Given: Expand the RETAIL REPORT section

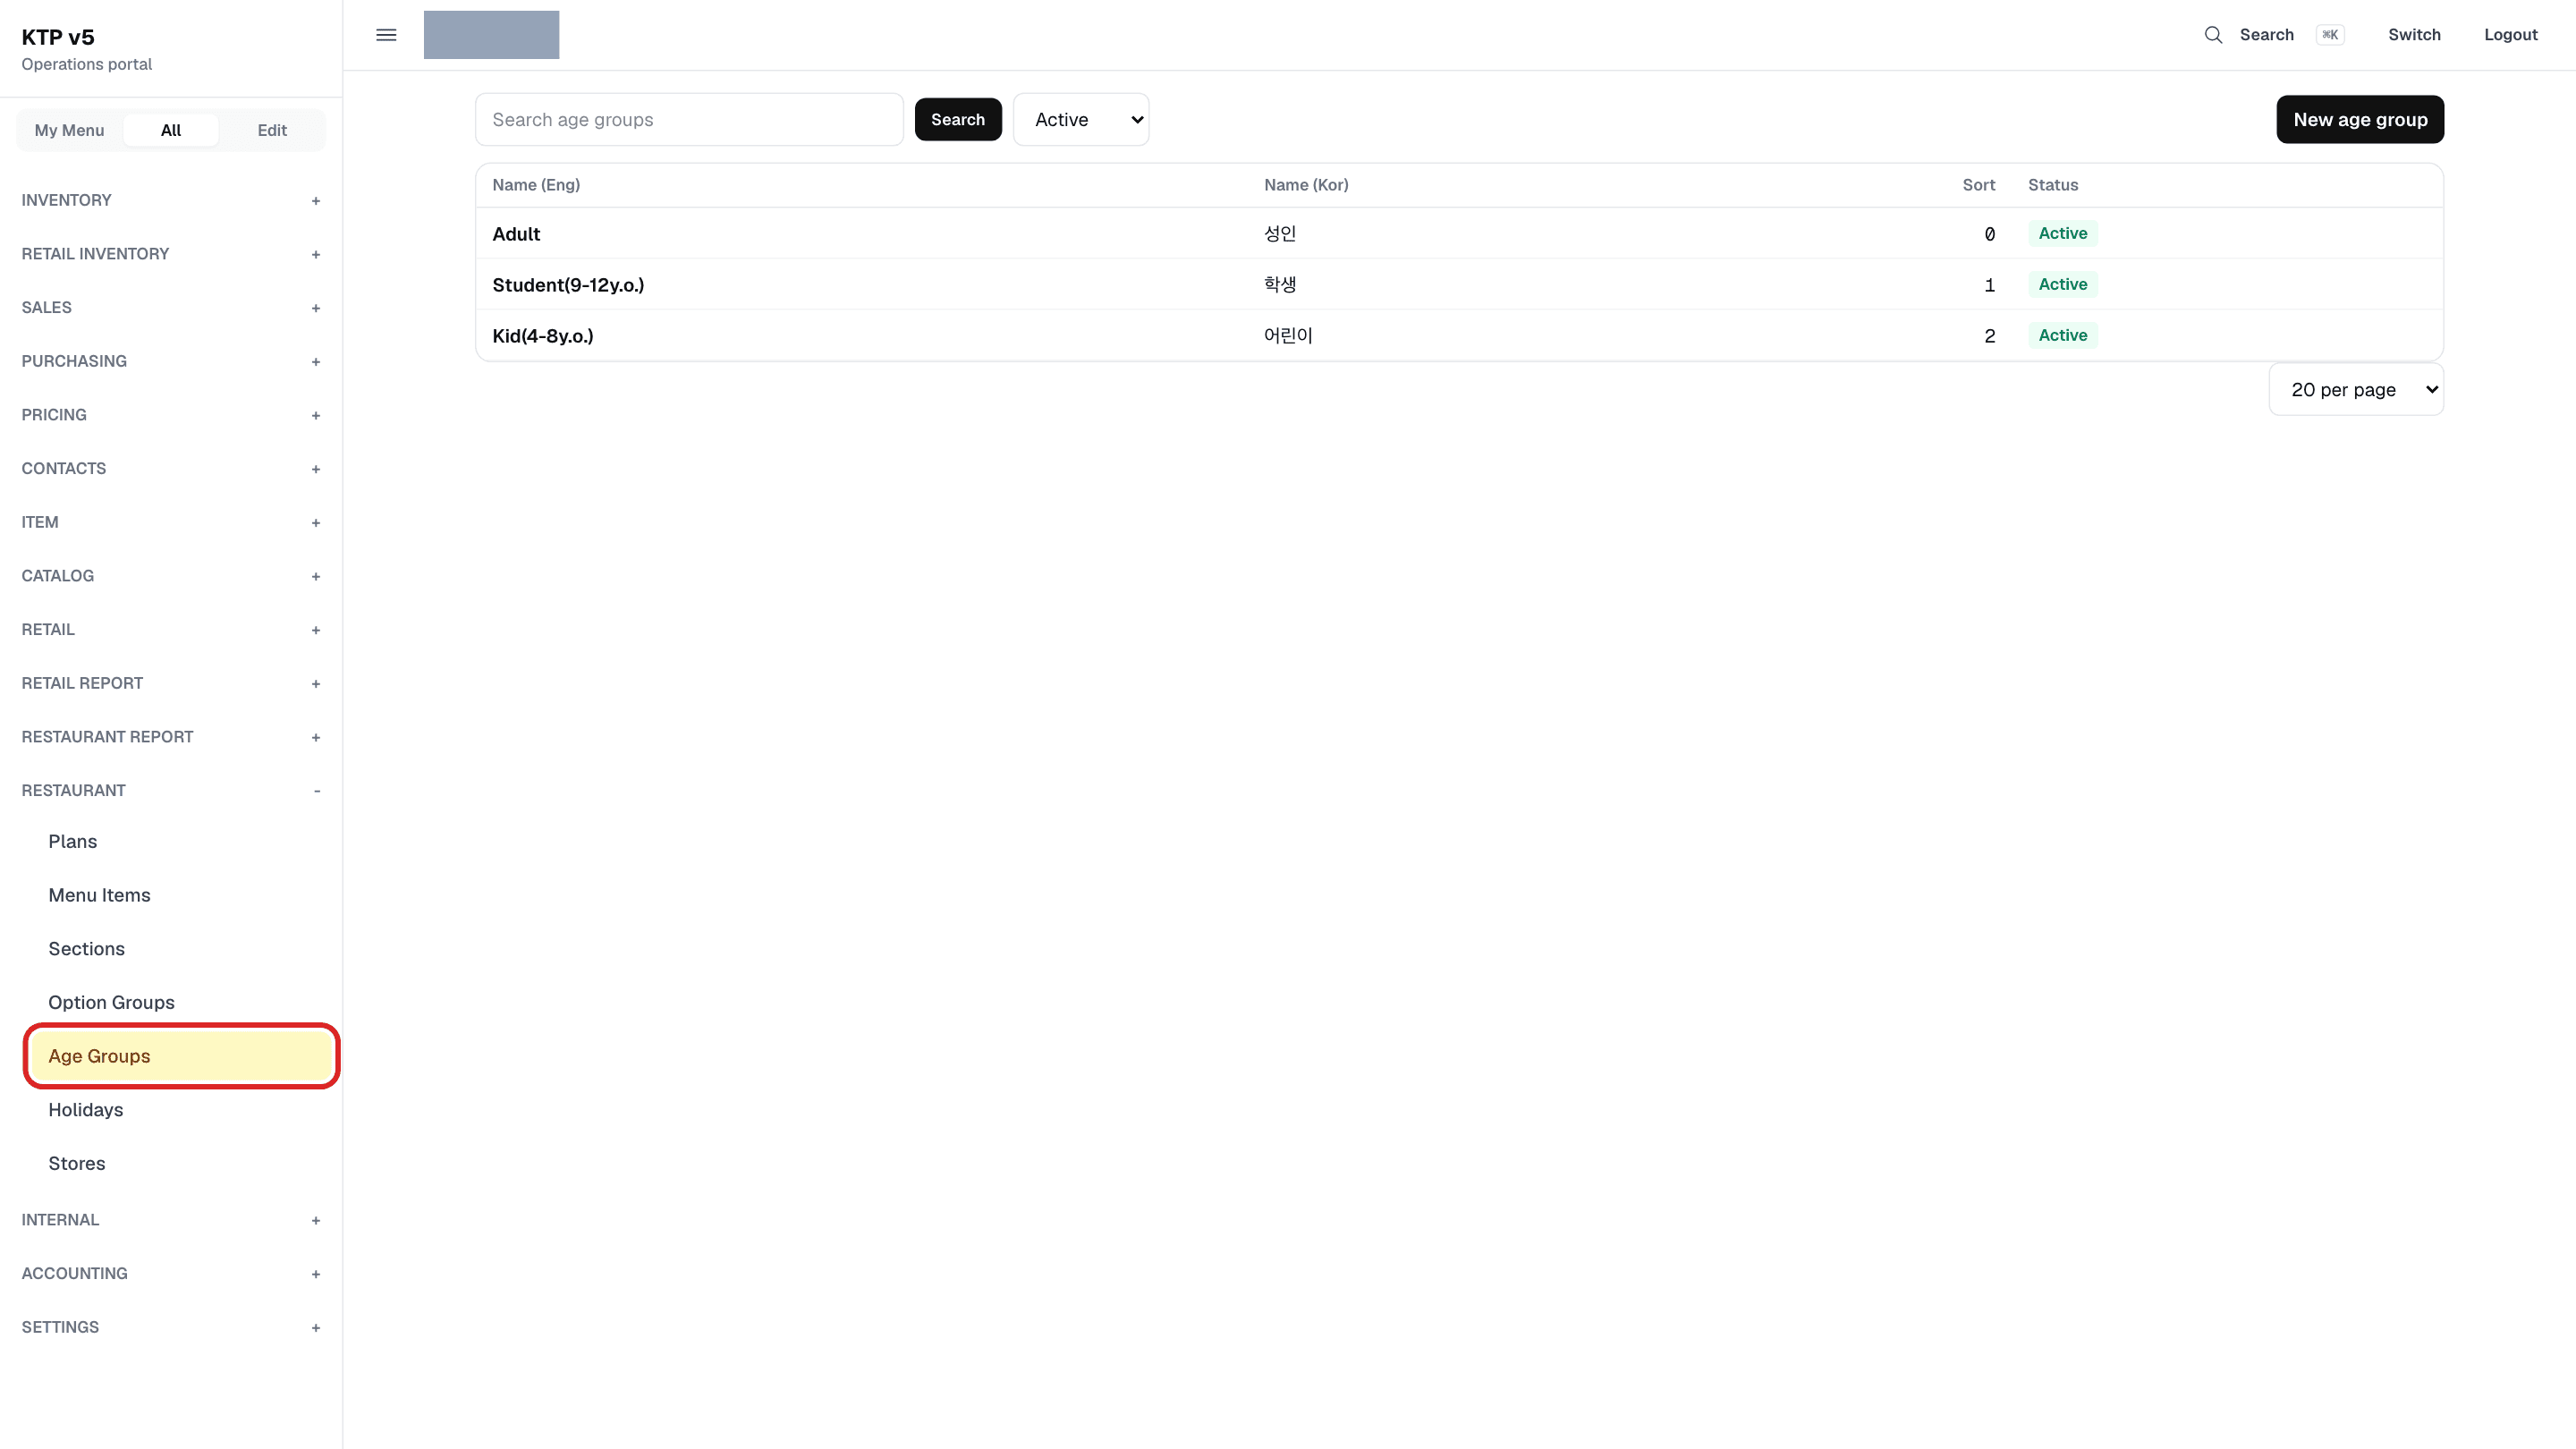Looking at the screenshot, I should (x=171, y=683).
